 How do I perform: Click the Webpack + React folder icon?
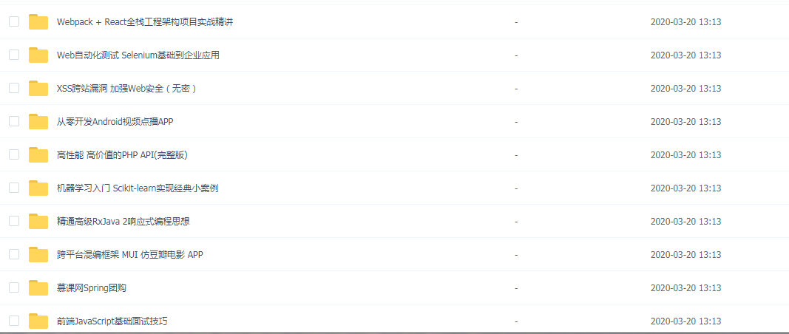click(38, 21)
